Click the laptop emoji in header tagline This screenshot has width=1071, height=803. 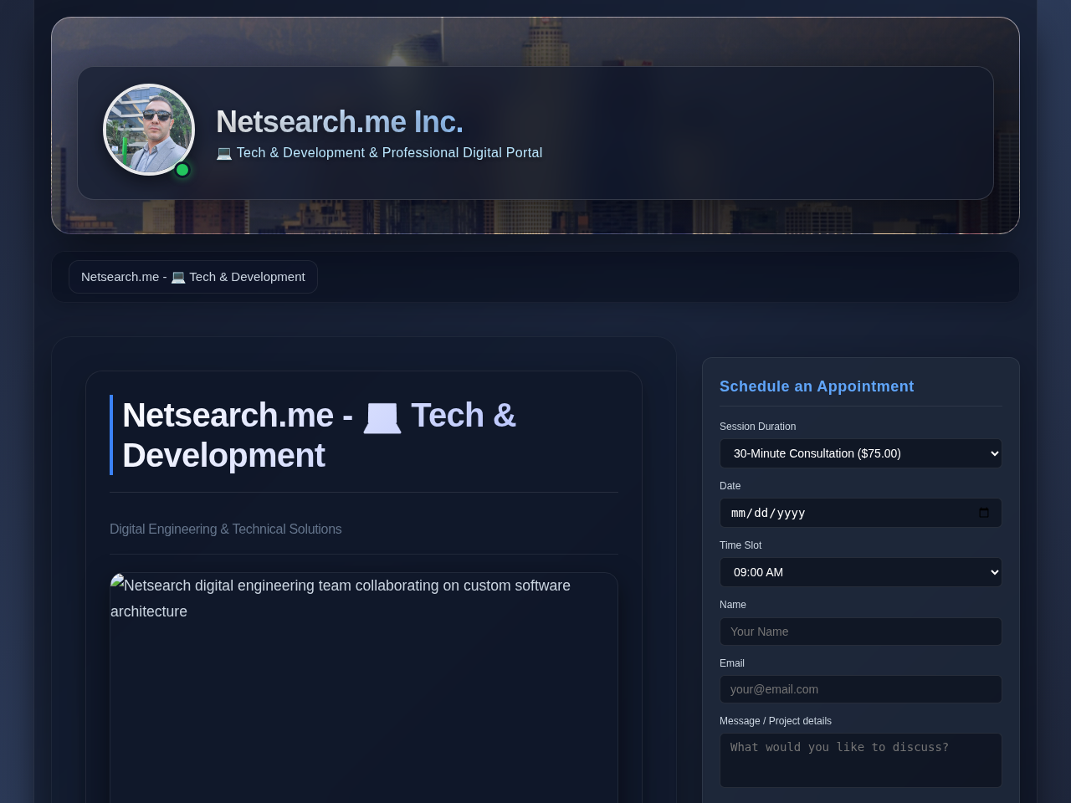click(x=223, y=153)
